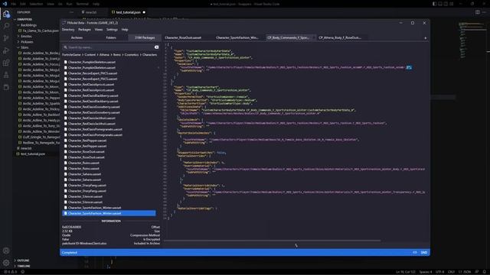Open the Directory menu in FModel
Viewport: 490px width, 275px height.
click(68, 30)
